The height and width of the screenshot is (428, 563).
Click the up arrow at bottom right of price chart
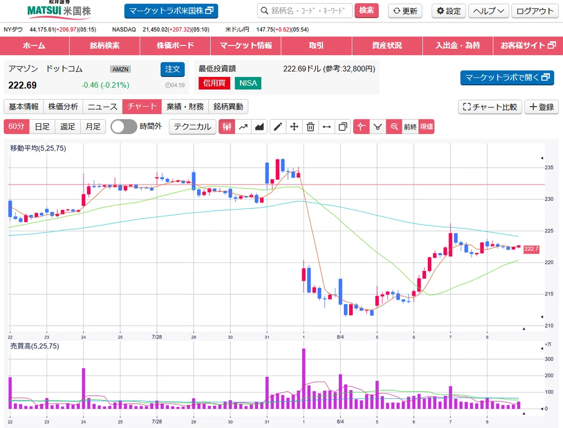(x=524, y=329)
